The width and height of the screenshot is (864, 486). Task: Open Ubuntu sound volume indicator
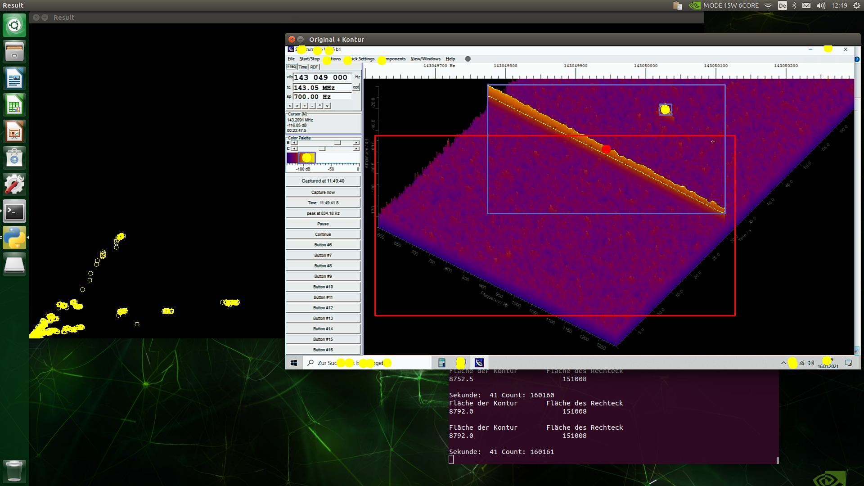click(x=821, y=5)
